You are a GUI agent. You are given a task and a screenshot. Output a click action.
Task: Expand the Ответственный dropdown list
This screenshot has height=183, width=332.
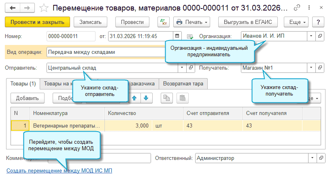[311, 158]
